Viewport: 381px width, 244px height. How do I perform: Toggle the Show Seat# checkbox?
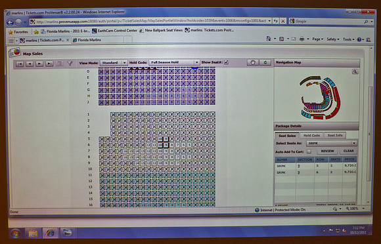pyautogui.click(x=227, y=62)
